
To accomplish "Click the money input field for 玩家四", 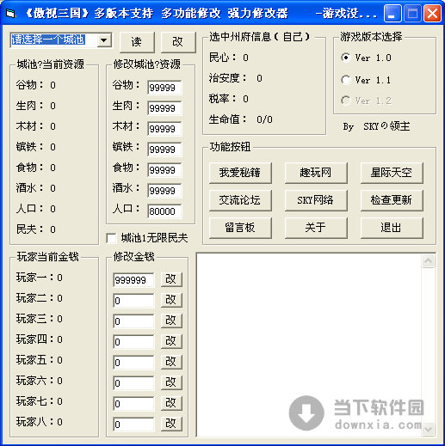I will click(x=133, y=342).
